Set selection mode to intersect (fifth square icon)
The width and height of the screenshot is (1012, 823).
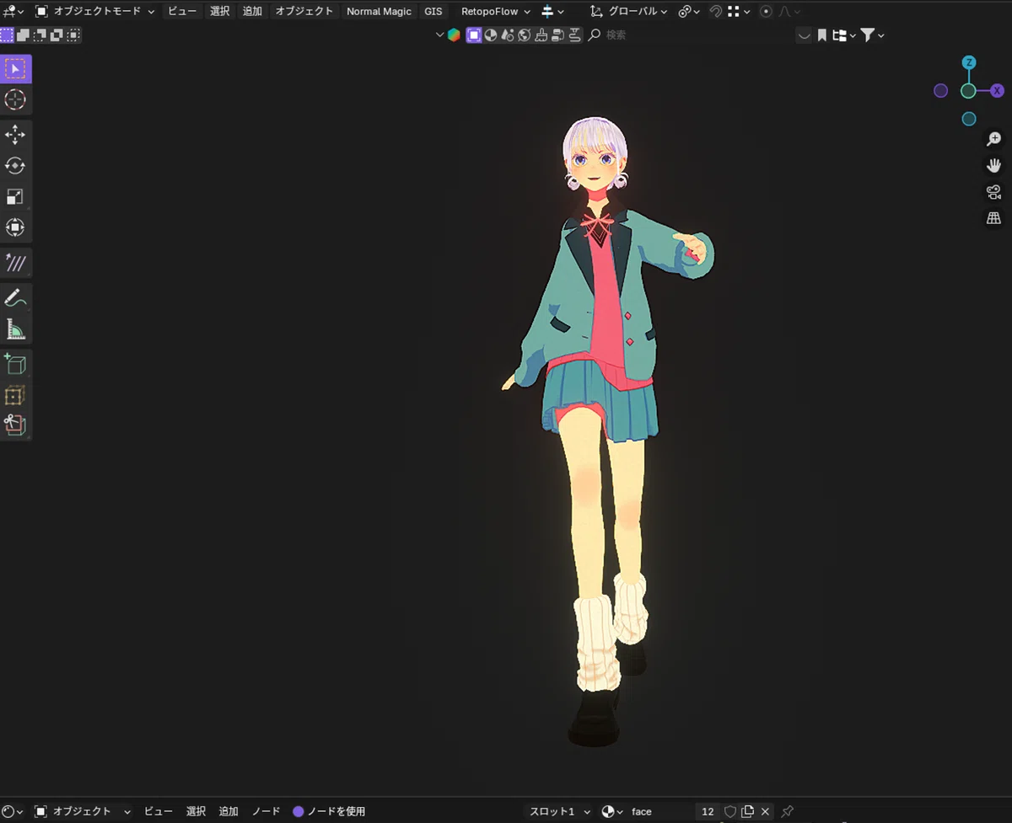click(74, 35)
